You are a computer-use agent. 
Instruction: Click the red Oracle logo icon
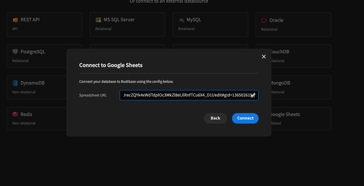(264, 20)
